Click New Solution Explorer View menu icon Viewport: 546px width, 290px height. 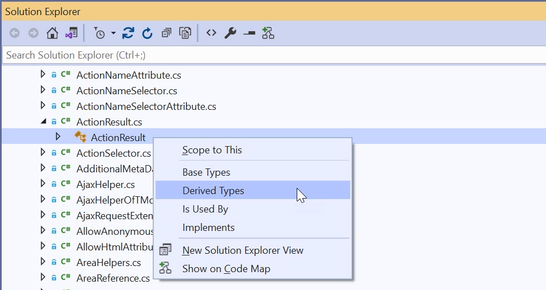165,250
